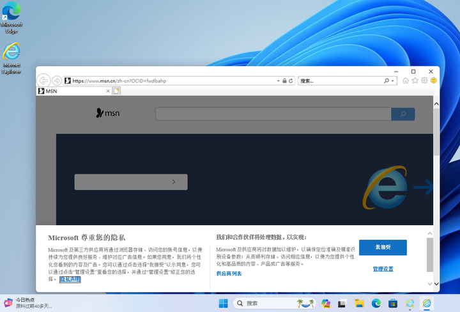This screenshot has height=312, width=460.
Task: Click the page scrollbar up arrow
Action: [x=436, y=104]
